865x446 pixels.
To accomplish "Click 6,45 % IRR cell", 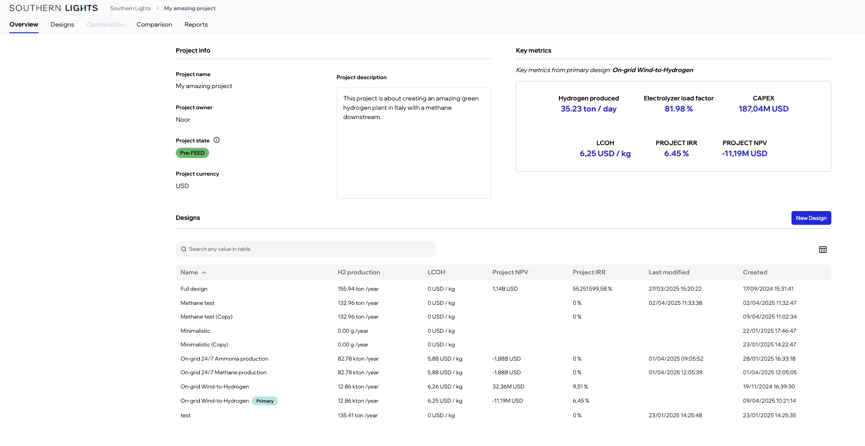I will (581, 401).
